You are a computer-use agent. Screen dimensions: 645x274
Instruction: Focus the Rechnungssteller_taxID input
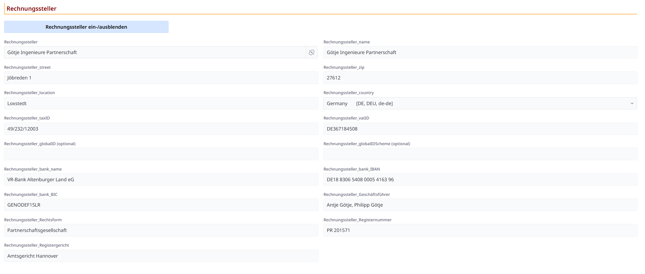161,129
